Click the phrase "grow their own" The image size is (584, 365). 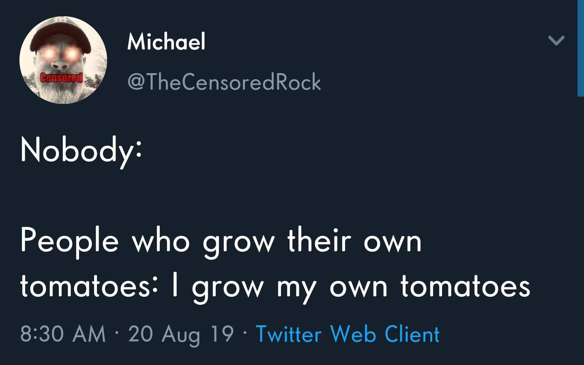click(x=312, y=241)
